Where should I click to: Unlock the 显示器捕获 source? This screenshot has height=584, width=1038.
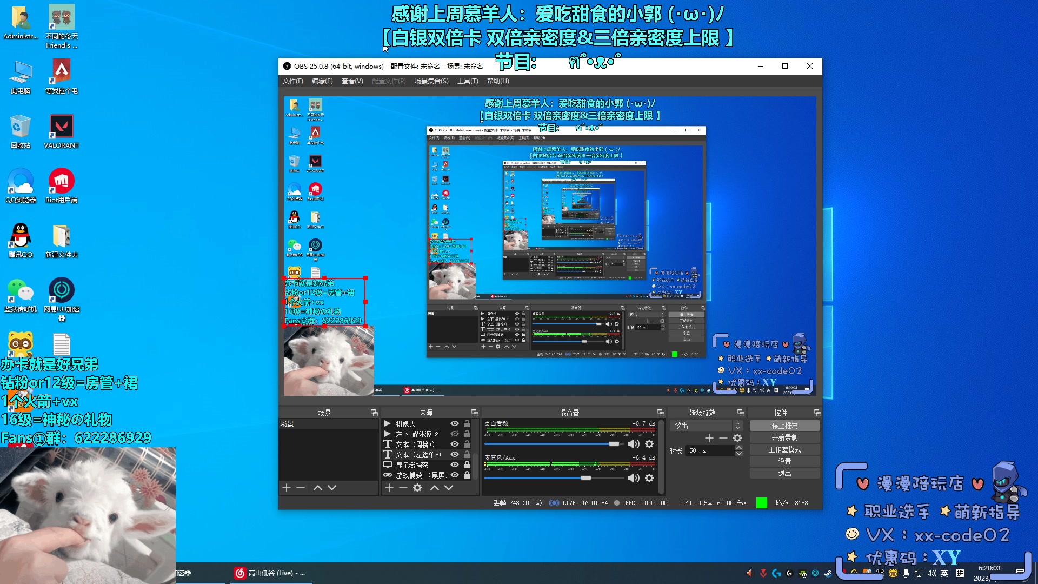pos(467,465)
